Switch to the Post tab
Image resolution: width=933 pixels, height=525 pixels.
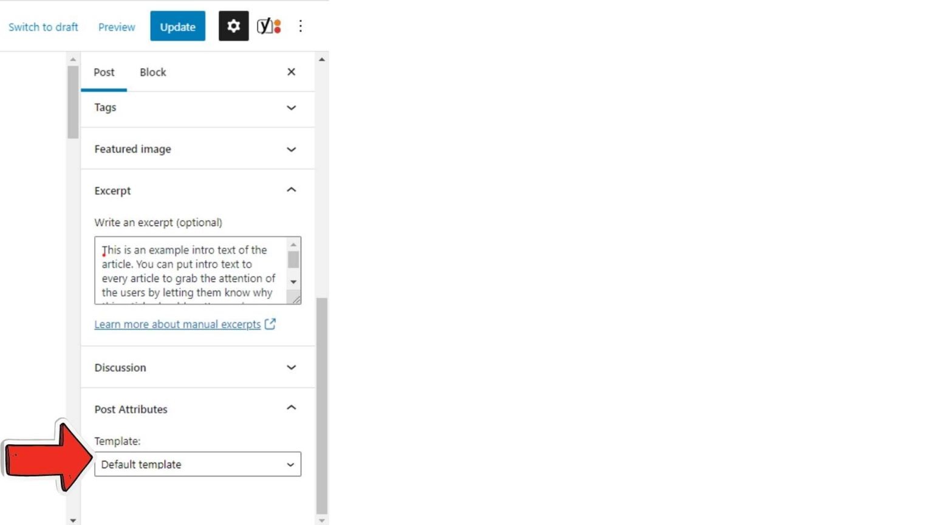104,72
